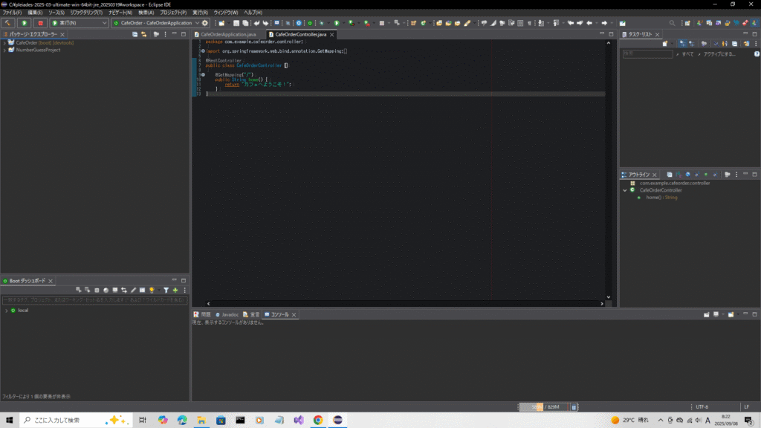Toggle the pilcrow whitespace characters button

click(529, 23)
